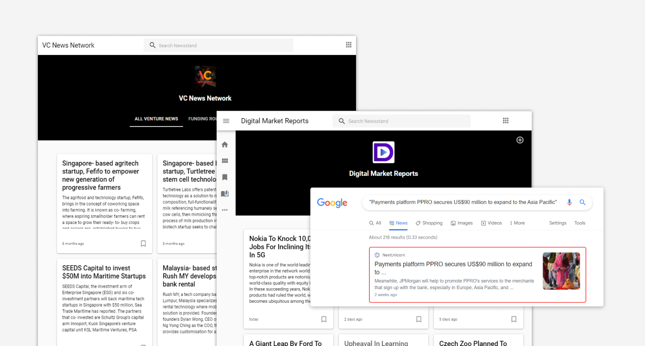Open the More search categories dropdown
The height and width of the screenshot is (346, 645).
pos(517,223)
